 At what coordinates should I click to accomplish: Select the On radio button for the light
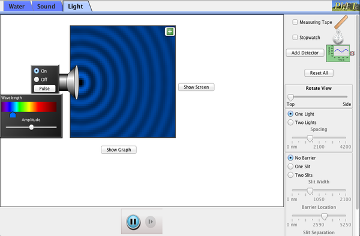click(x=37, y=71)
